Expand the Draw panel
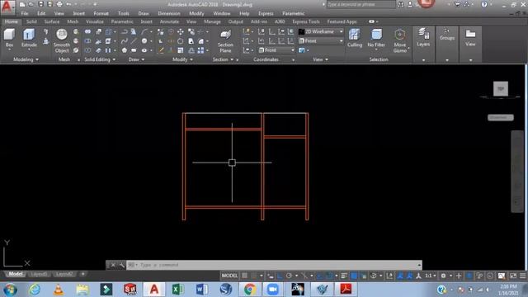Image resolution: width=528 pixels, height=297 pixels. (x=136, y=59)
